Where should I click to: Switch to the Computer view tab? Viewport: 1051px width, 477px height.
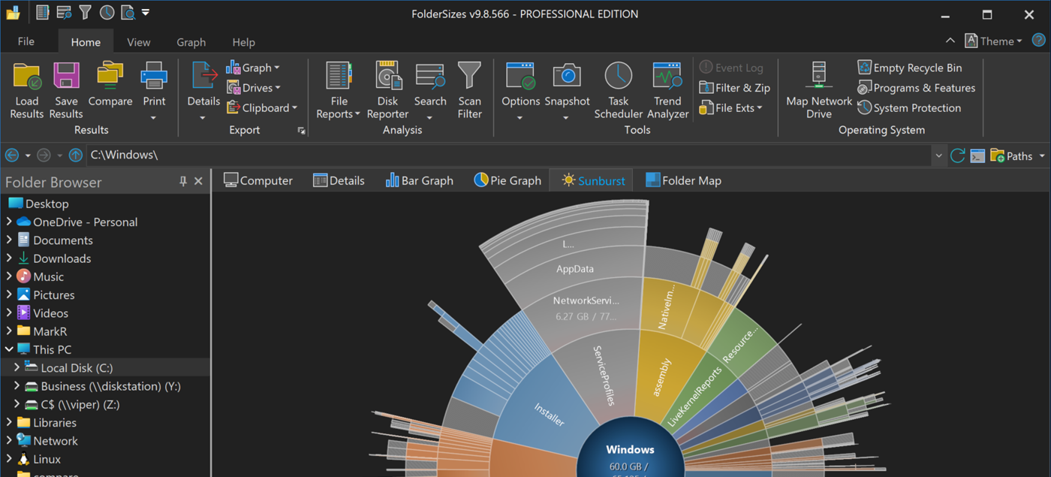click(x=258, y=180)
